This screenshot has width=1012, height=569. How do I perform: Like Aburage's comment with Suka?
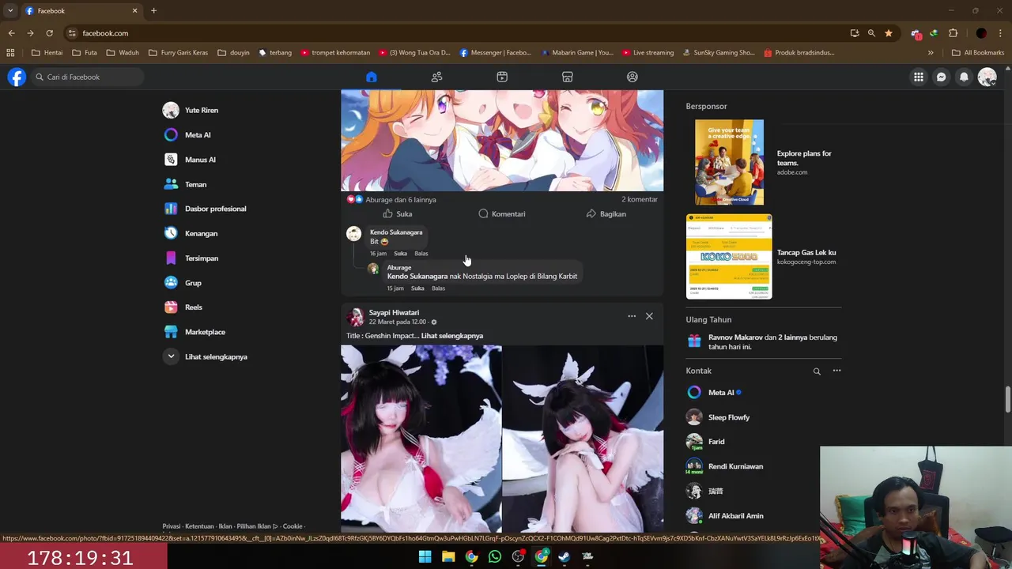click(x=417, y=288)
